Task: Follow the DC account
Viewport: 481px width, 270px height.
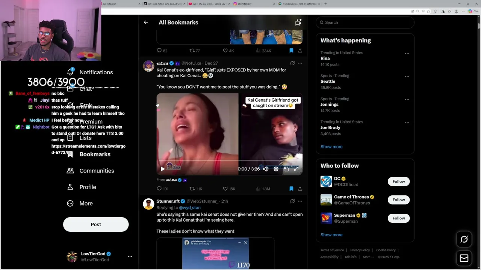Action: click(x=399, y=181)
